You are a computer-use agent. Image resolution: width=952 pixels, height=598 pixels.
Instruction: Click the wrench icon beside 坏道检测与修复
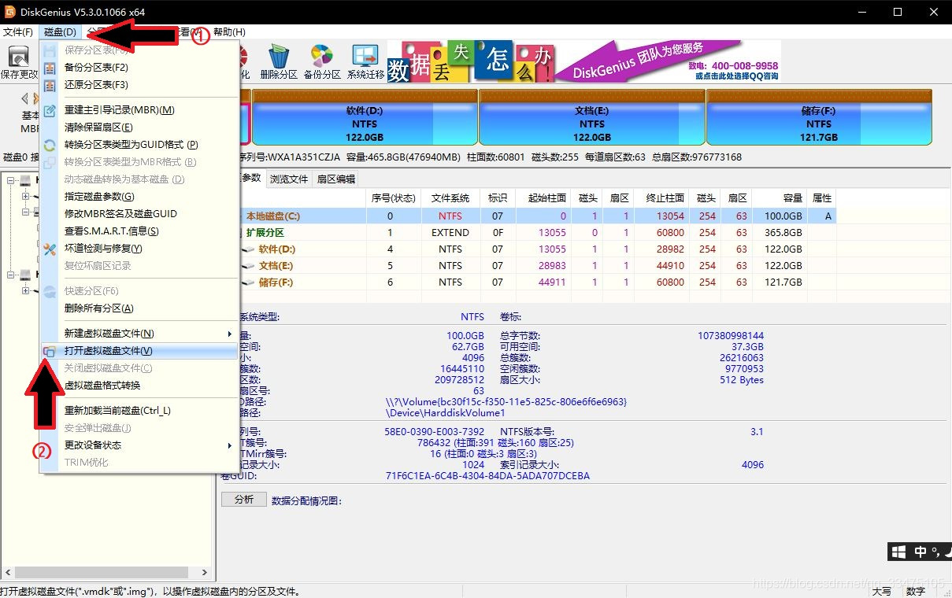[x=50, y=249]
